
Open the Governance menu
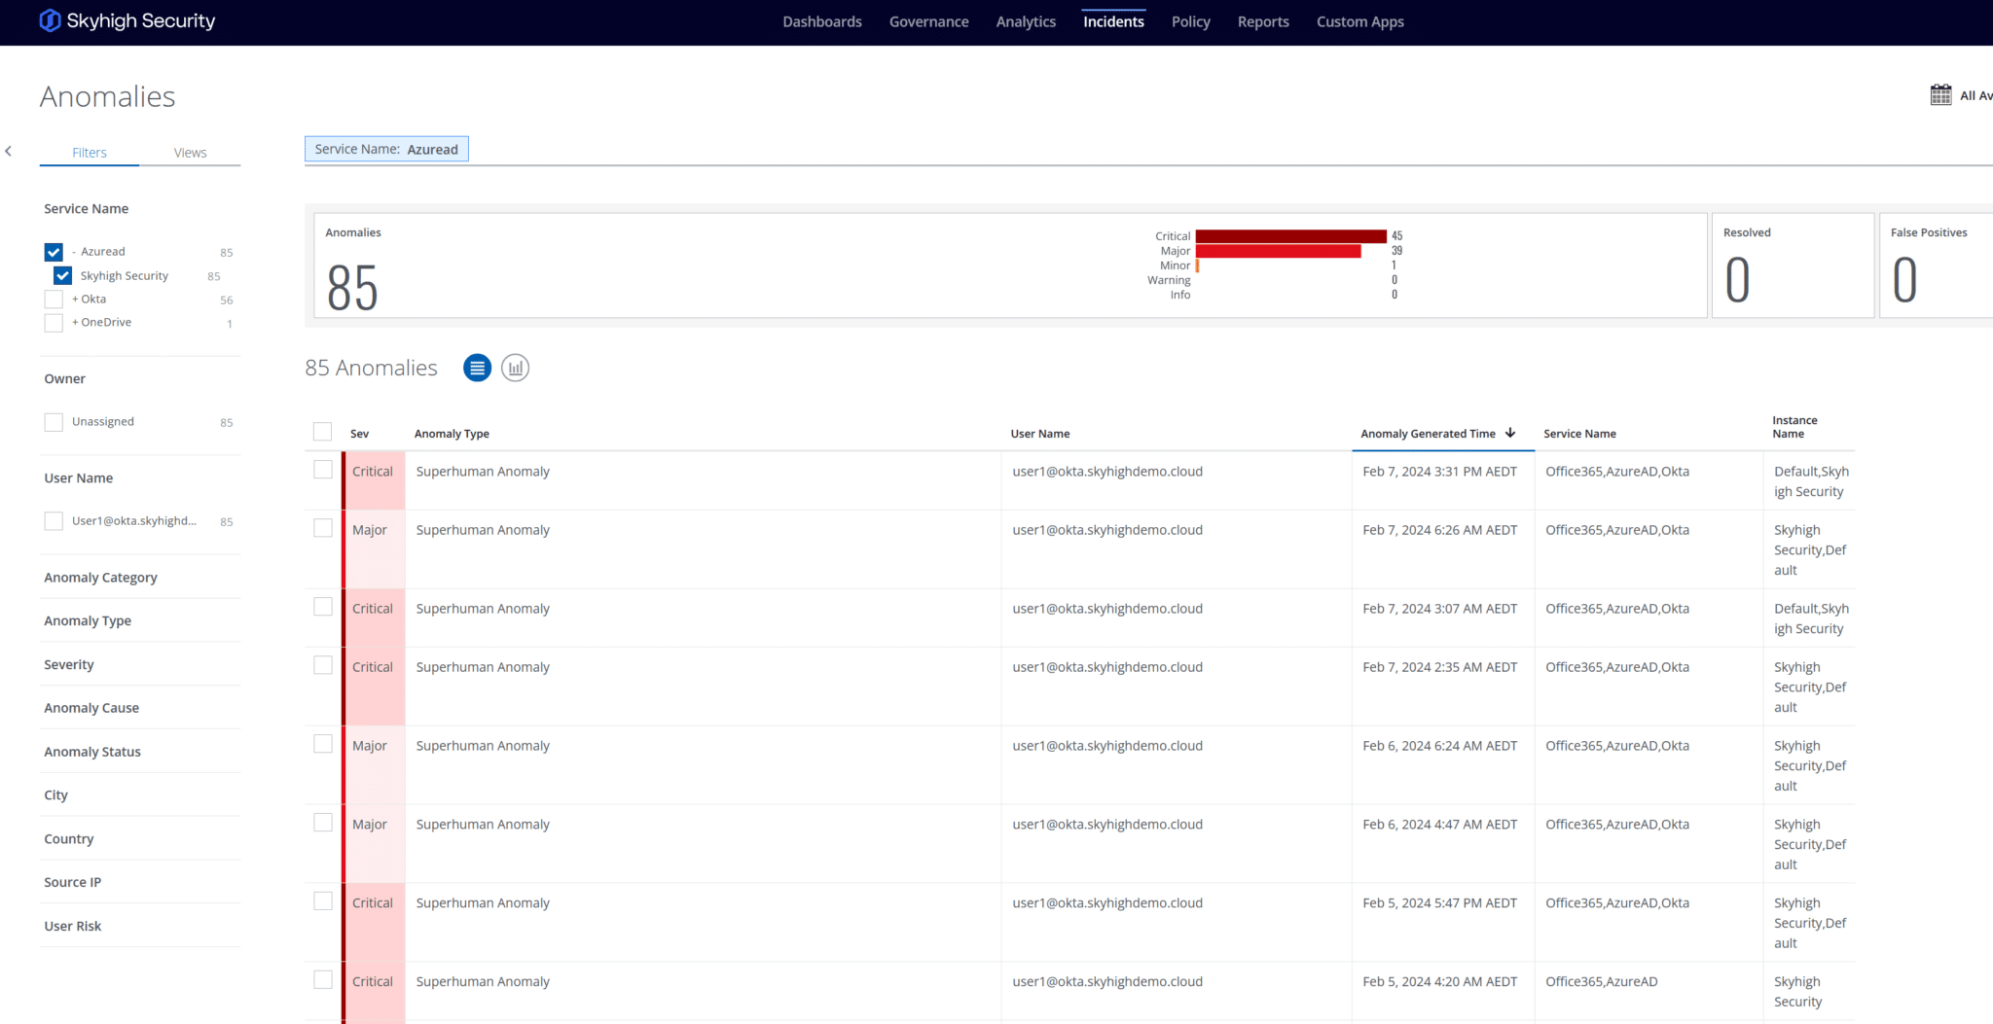928,22
